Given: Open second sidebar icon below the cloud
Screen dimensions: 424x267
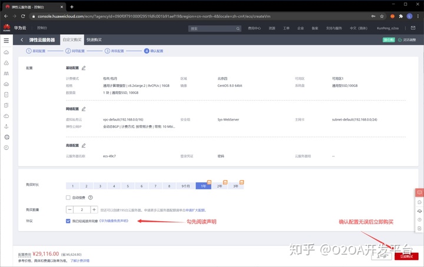Looking at the screenshot, I should point(6,63).
